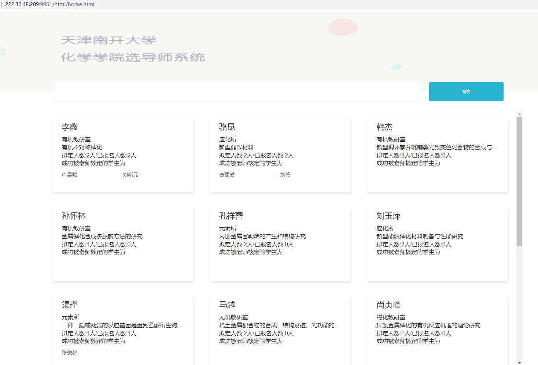Select the 孙怀林 mentor card
Viewport: 538px width, 365px height.
(122, 244)
